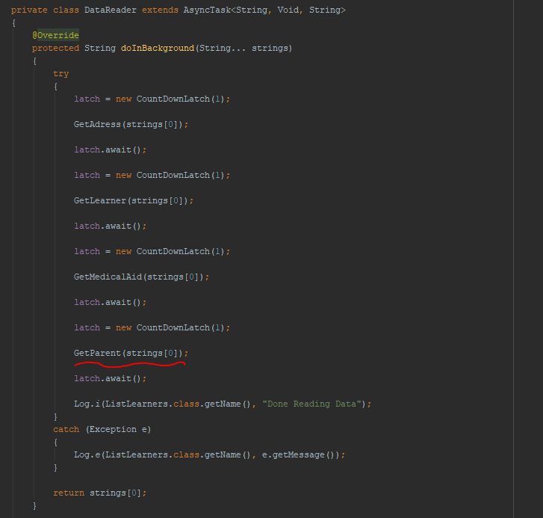Click e.getMessage() in the Log.e line

pyautogui.click(x=299, y=454)
